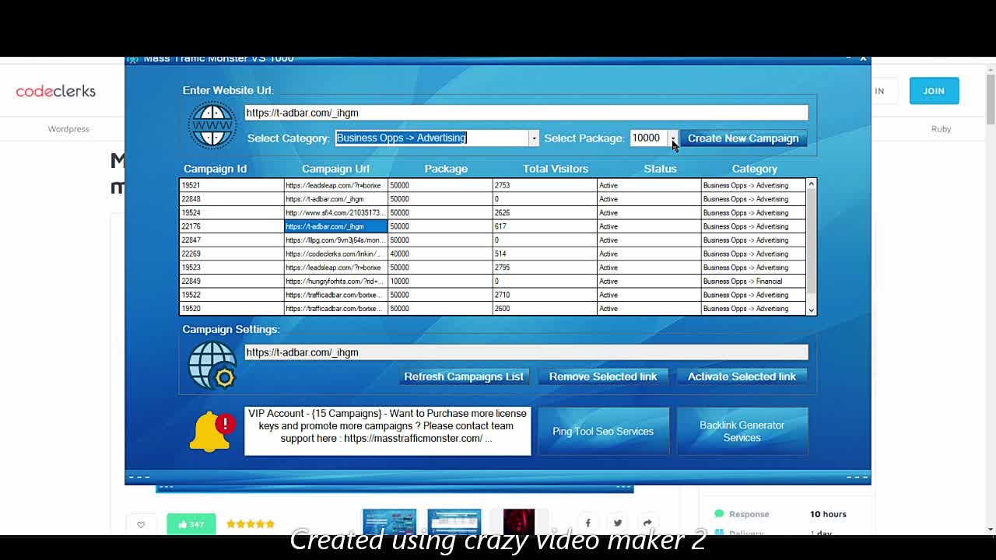The image size is (996, 560).
Task: Click Activate Selected link button
Action: [x=742, y=376]
